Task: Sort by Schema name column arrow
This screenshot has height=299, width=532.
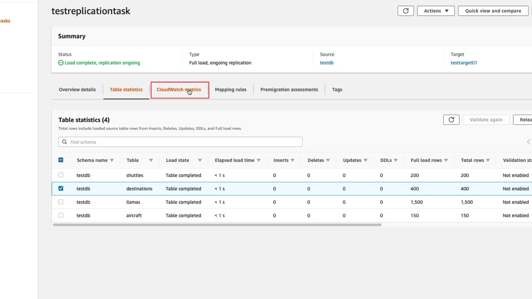Action: pyautogui.click(x=112, y=160)
